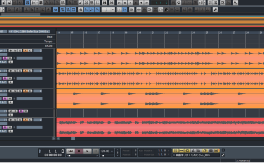Toggle the yellow loop playback button
This screenshot has width=264, height=163.
(187, 151)
